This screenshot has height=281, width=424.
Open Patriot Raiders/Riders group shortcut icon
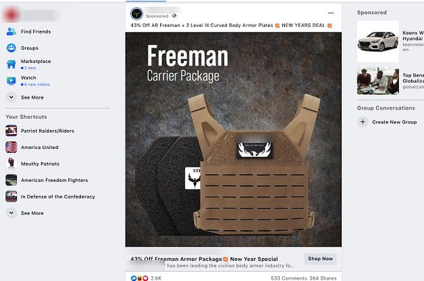12,131
